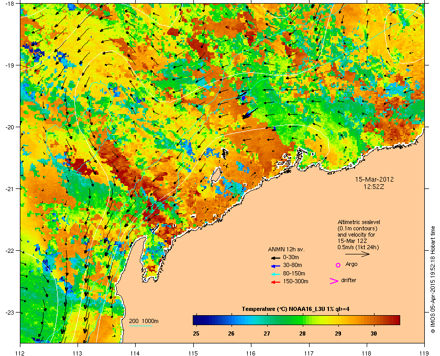Click the cyan 80-150m arrow legend icon
The width and height of the screenshot is (440, 356).
(x=276, y=274)
